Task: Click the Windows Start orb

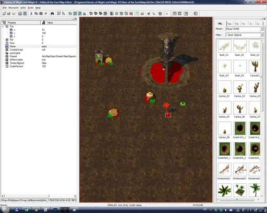Action: 5,209
